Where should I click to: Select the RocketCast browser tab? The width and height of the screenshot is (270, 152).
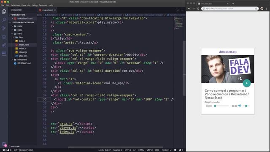click(x=213, y=4)
